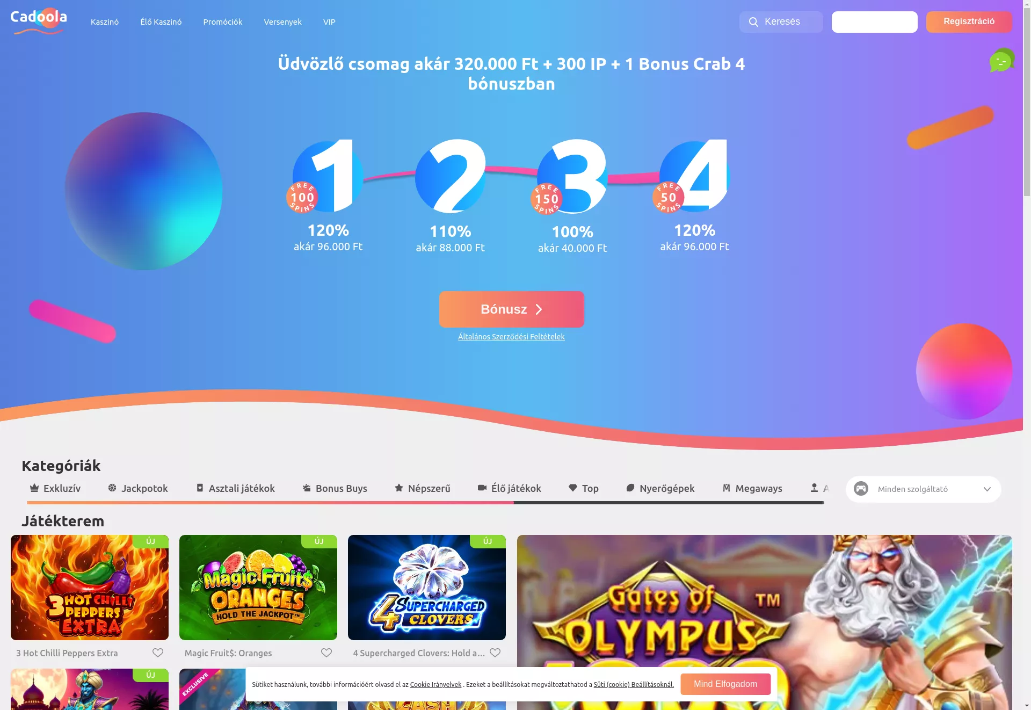Click the provider dropdown chevron arrow
Screen dimensions: 1031x710
point(987,489)
